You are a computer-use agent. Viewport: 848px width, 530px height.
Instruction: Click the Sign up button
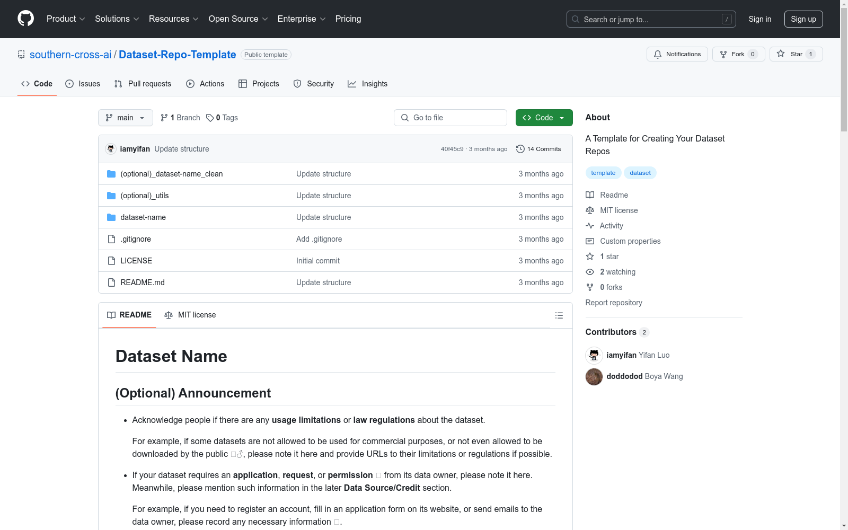point(803,19)
